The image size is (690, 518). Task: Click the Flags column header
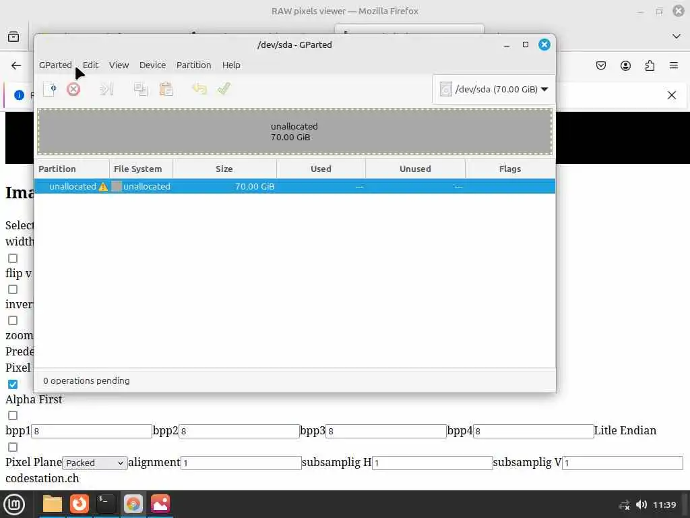coord(510,169)
